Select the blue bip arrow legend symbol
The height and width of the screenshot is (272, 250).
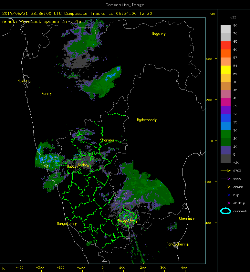(x=225, y=195)
